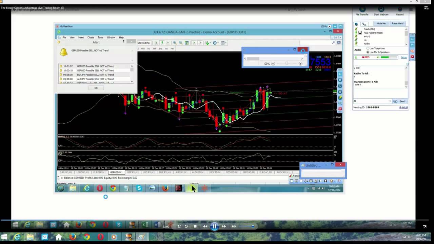Viewport: 434px width, 244px height.
Task: Select the 10:01:02 GBPUSD alert row
Action: point(95,66)
